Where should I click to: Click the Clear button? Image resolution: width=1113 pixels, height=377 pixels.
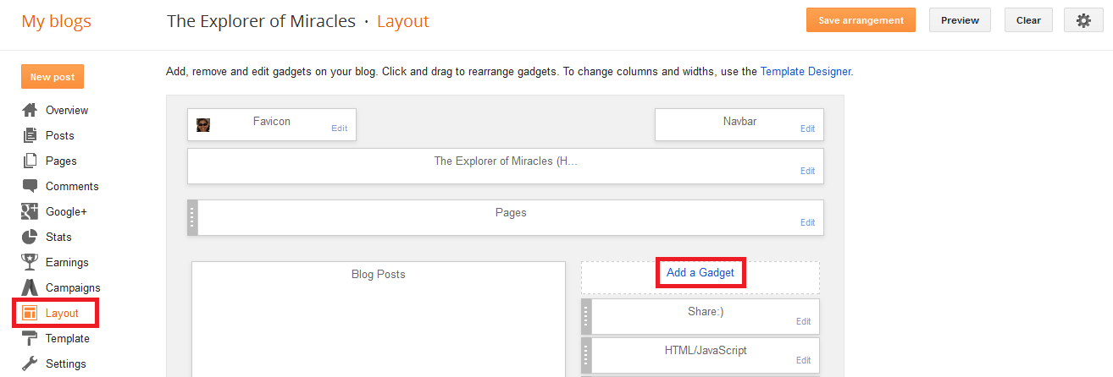[1028, 20]
